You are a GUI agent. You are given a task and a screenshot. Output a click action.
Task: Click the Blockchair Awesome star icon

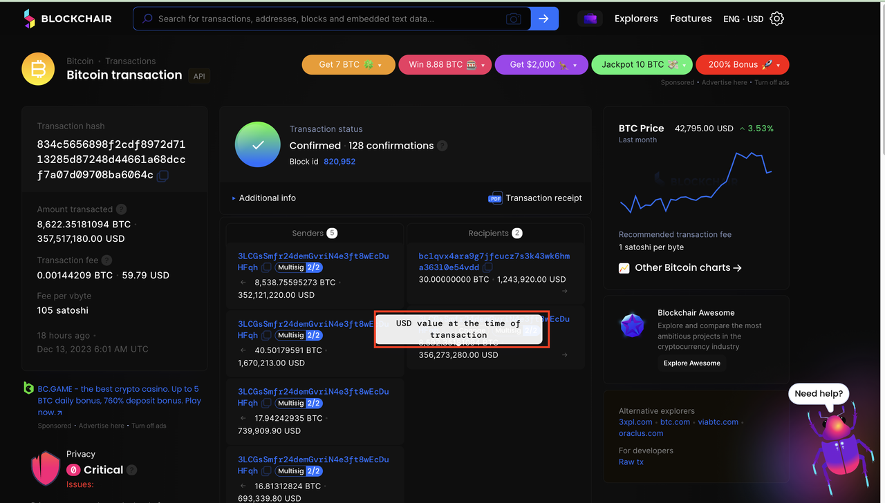(632, 325)
